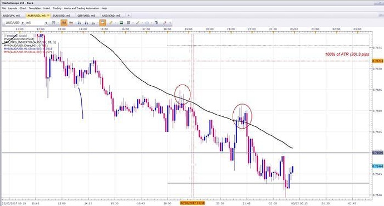Click the chart window icon after timeframe box

pos(53,23)
